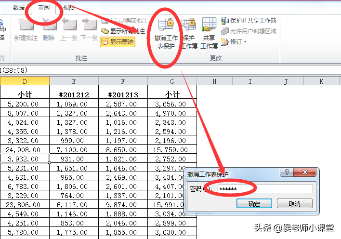Click the help question mark in dialog

287,173
